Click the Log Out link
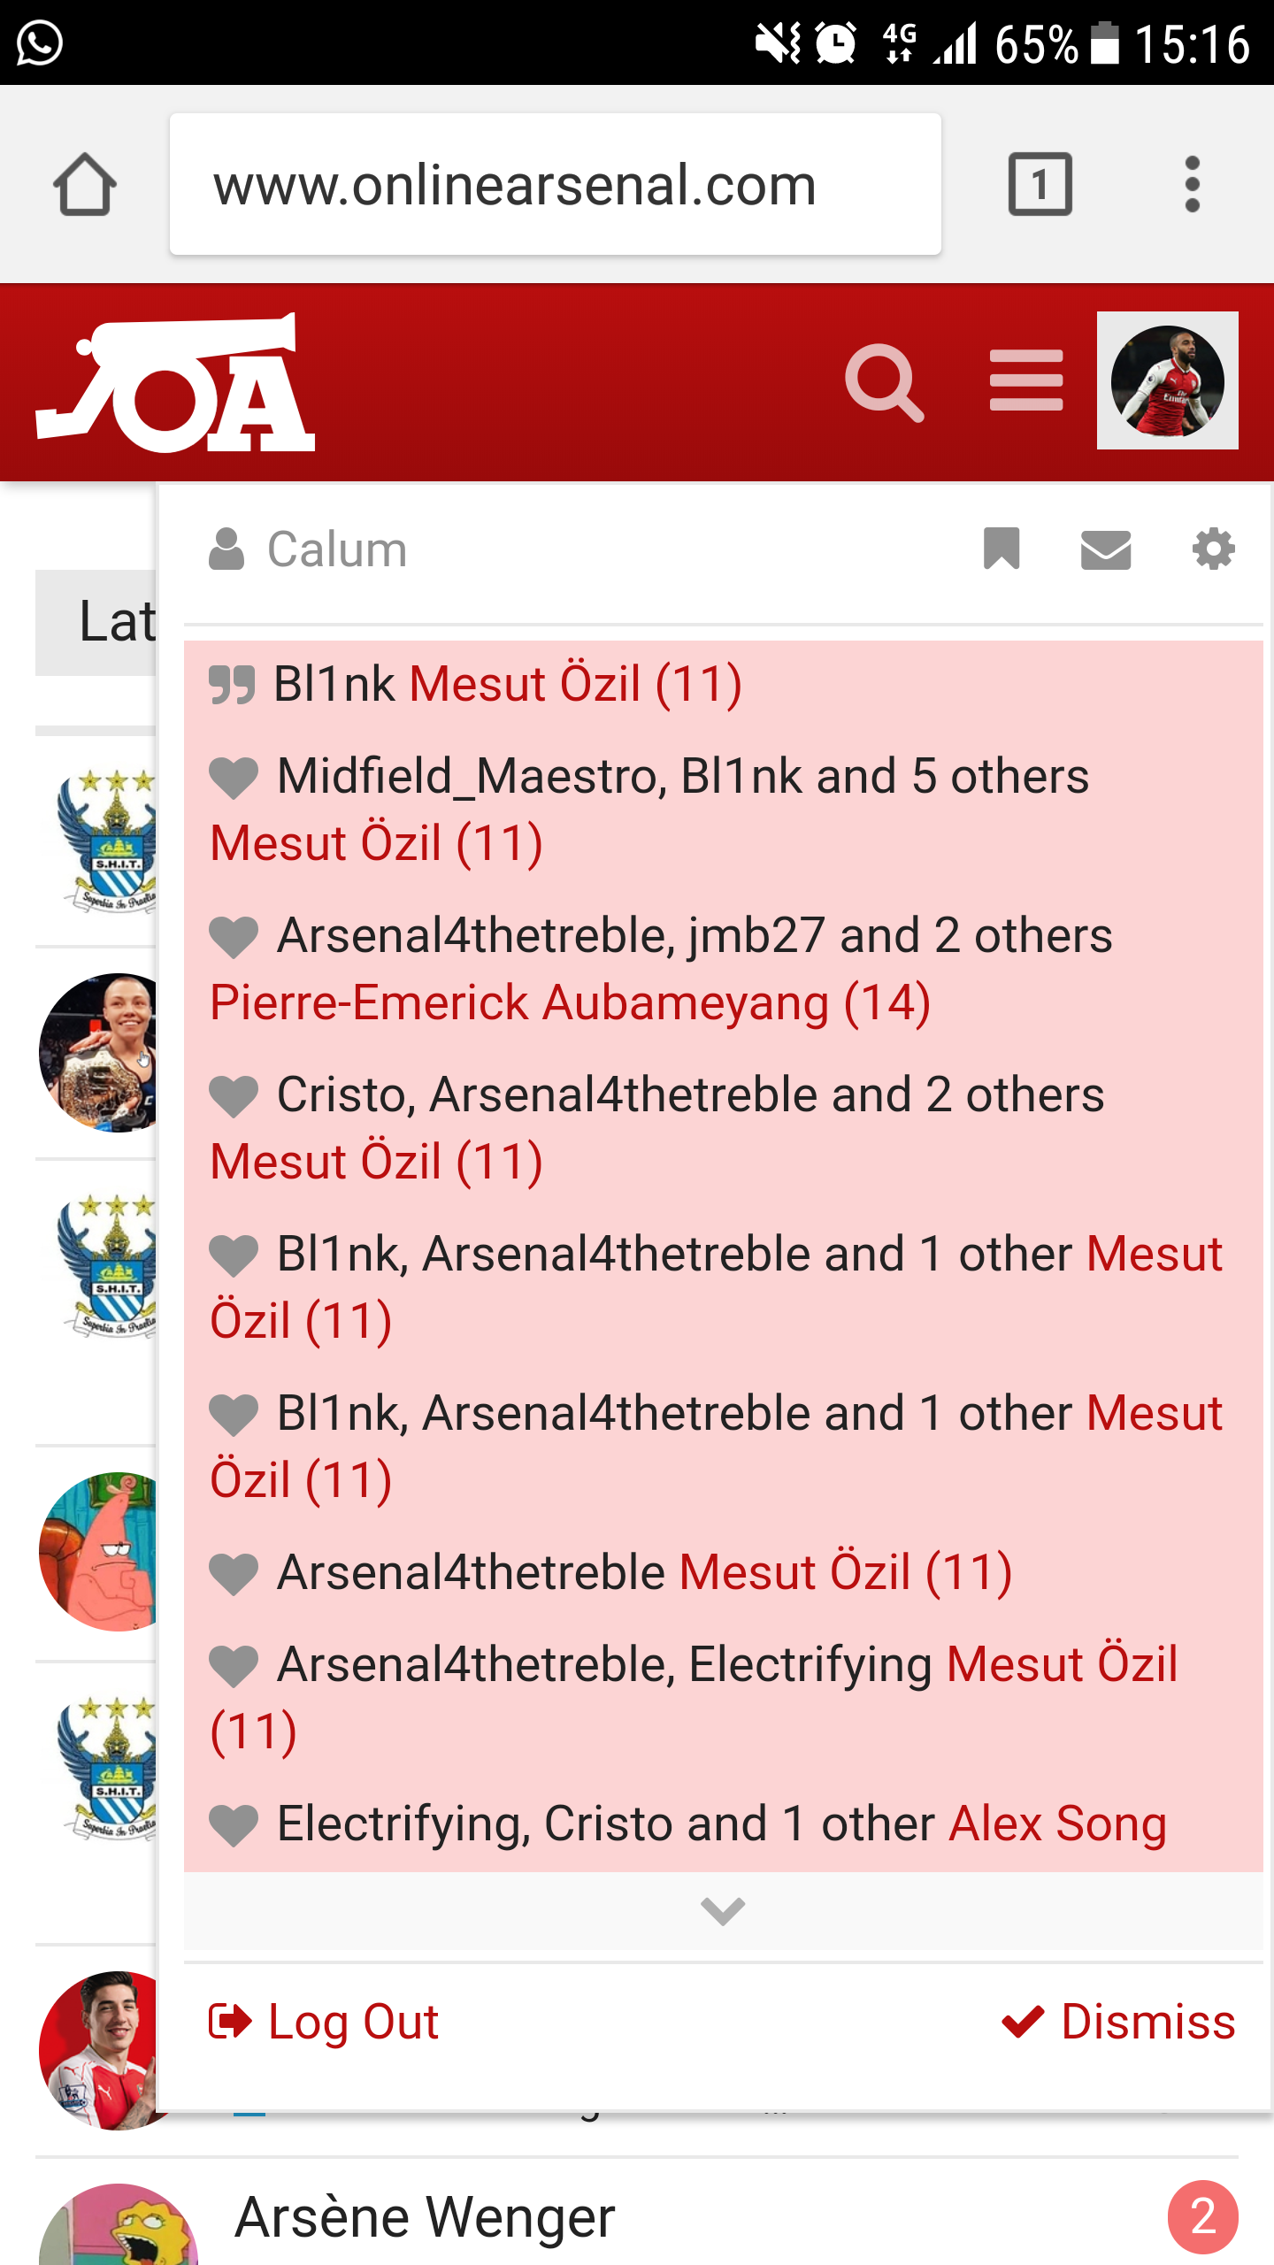Image resolution: width=1274 pixels, height=2265 pixels. coord(325,2023)
